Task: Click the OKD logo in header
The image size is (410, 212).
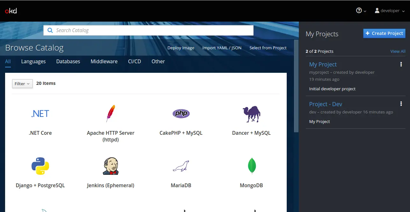Action: (x=11, y=11)
